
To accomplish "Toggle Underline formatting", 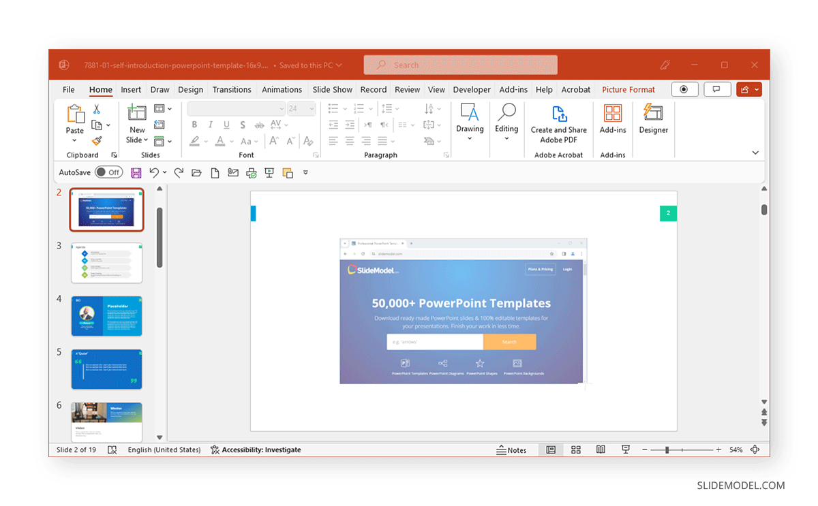I will 226,125.
